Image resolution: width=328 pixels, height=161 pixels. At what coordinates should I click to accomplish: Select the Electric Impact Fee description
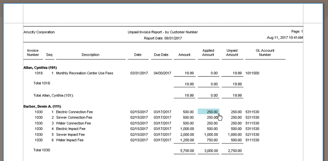coord(71,129)
